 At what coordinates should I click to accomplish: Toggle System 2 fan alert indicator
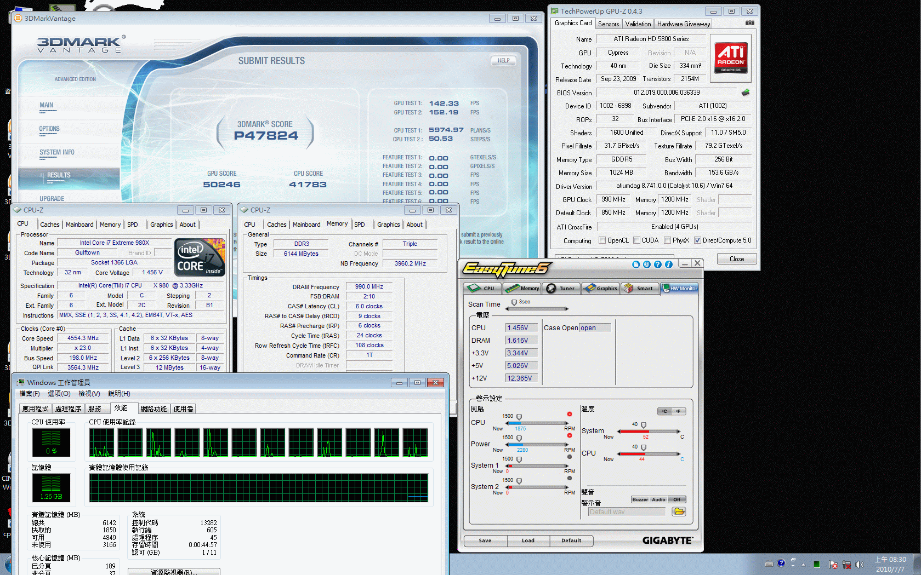click(x=570, y=478)
